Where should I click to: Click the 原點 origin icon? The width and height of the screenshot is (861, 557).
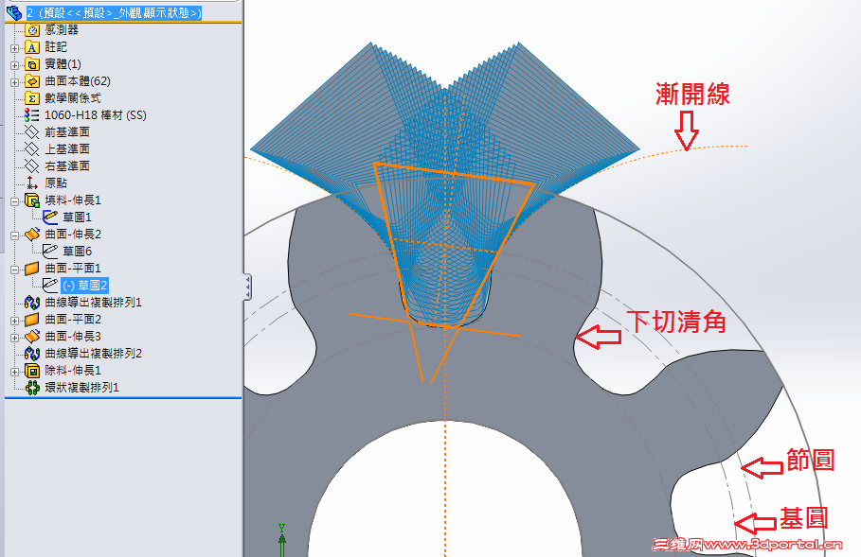pos(32,183)
